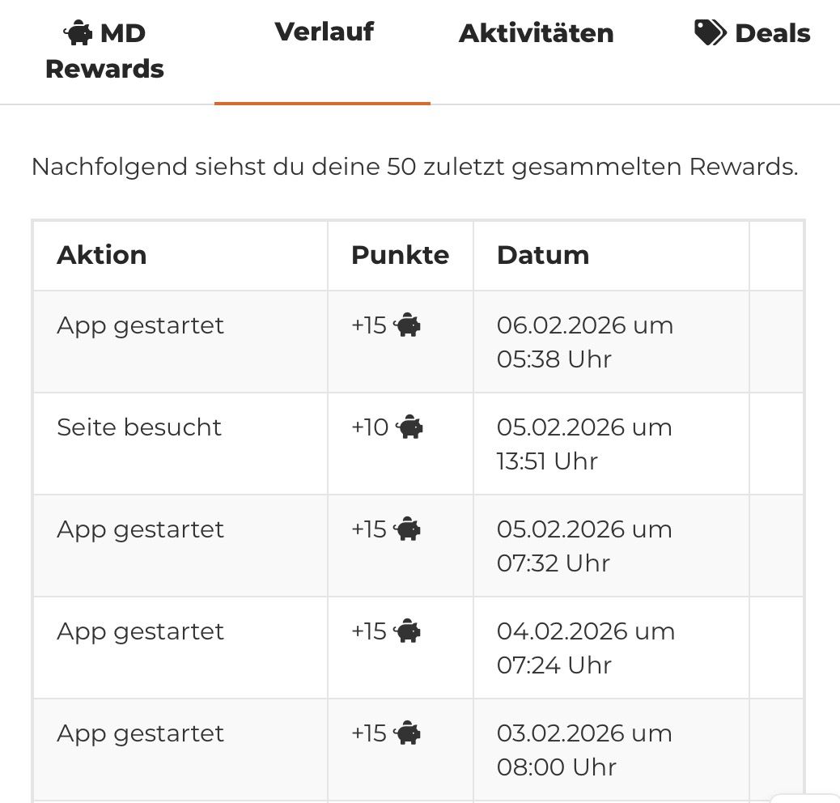The width and height of the screenshot is (840, 803).
Task: Select the Seite besucht table row
Action: tap(139, 427)
